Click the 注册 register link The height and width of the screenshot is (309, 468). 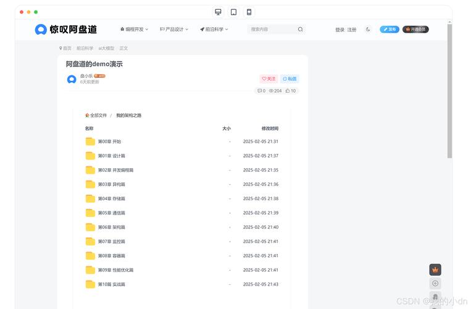(x=351, y=30)
